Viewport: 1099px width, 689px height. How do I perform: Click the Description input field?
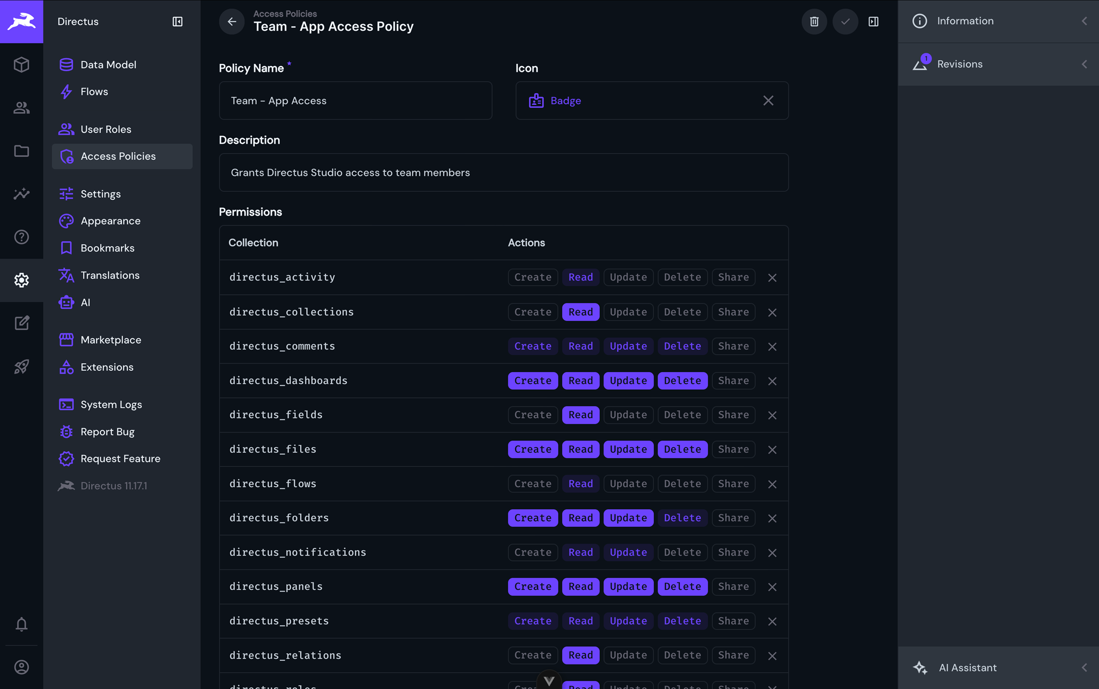pyautogui.click(x=504, y=173)
